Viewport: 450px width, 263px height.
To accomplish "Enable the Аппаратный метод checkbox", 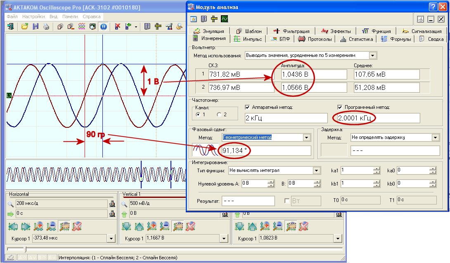I will [248, 107].
